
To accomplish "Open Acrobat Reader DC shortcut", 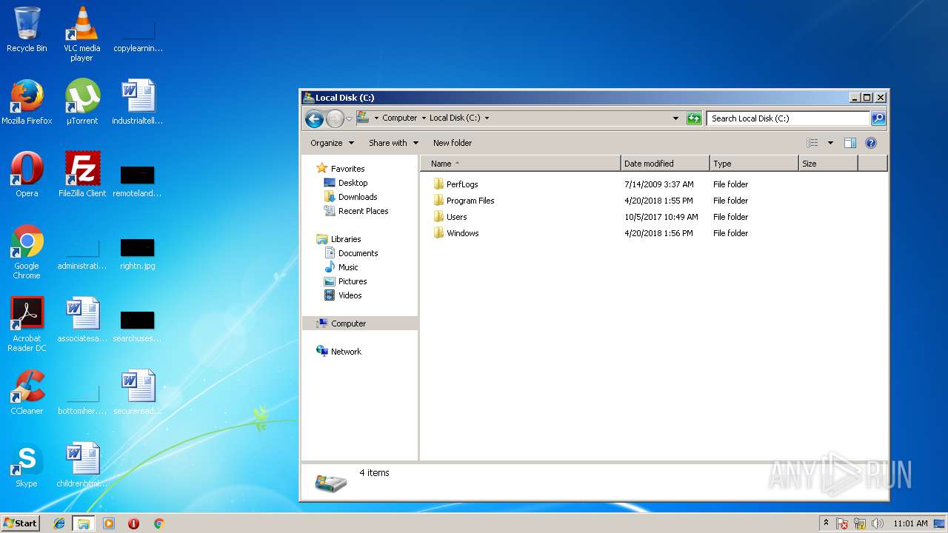I will [27, 324].
